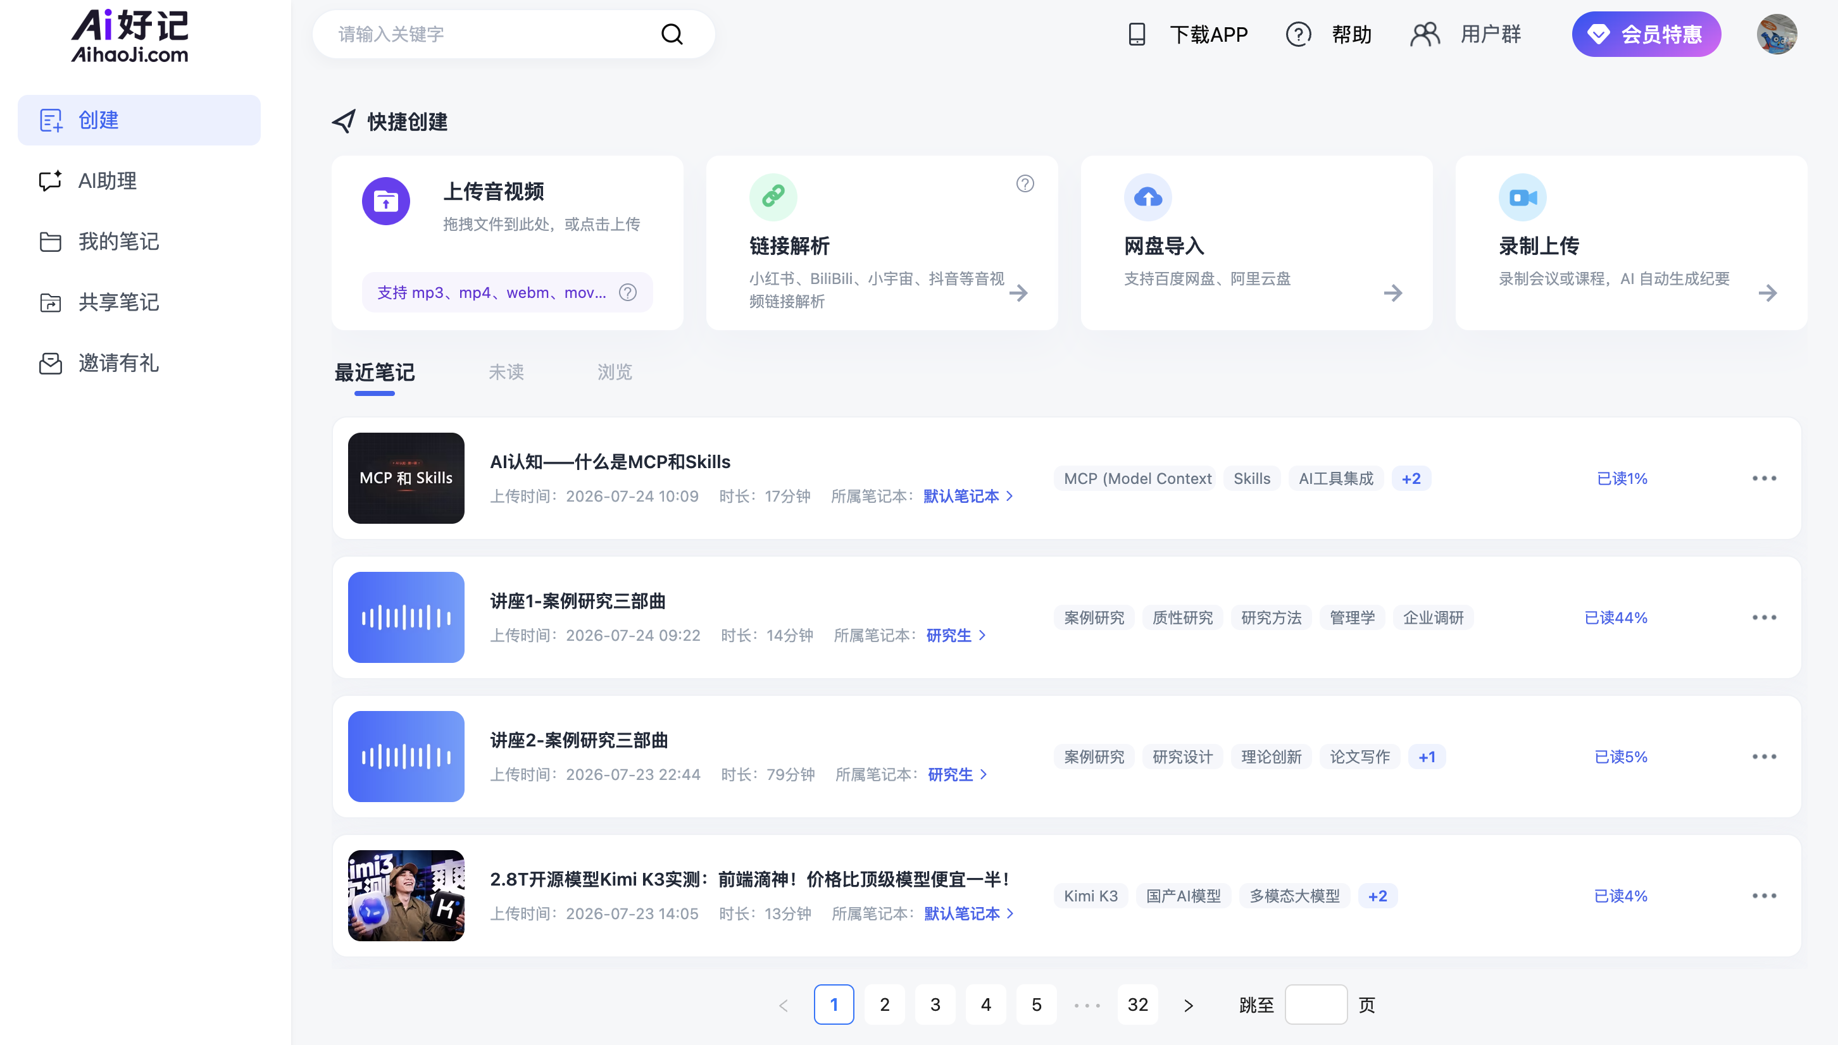The width and height of the screenshot is (1838, 1045).
Task: Click the pagination ellipsis to jump pages
Action: pyautogui.click(x=1087, y=1005)
